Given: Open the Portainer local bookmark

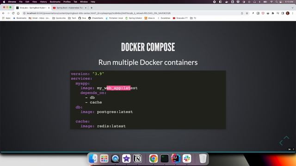Looking at the screenshot, I should (x=114, y=18).
